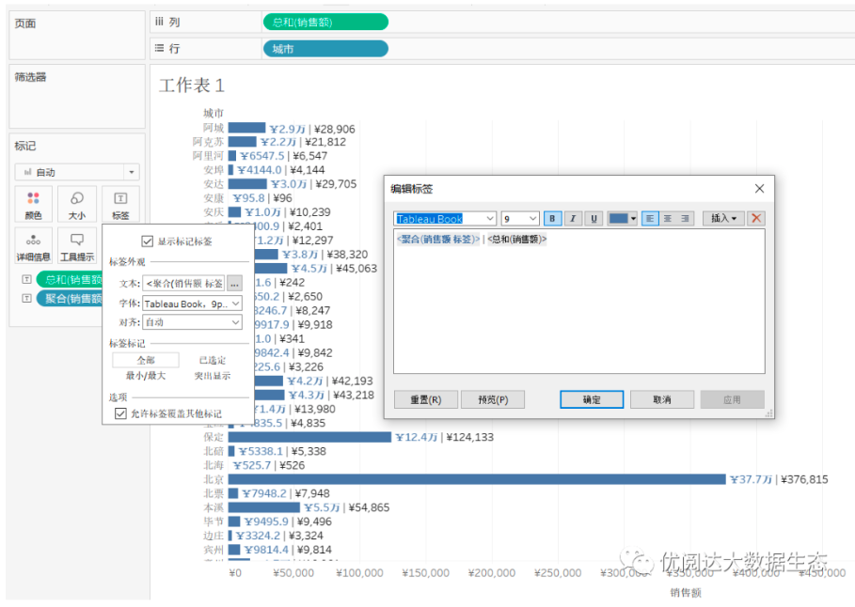Toggle 允许标签覆盖其他标记 checkbox
855x607 pixels.
click(x=120, y=413)
